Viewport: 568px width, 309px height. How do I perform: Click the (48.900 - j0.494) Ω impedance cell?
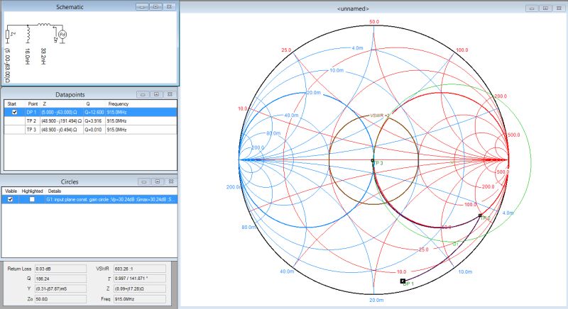62,130
